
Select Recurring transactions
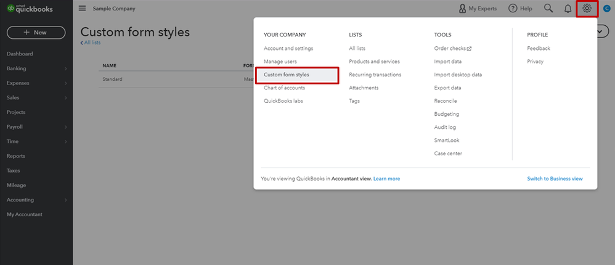click(x=375, y=75)
